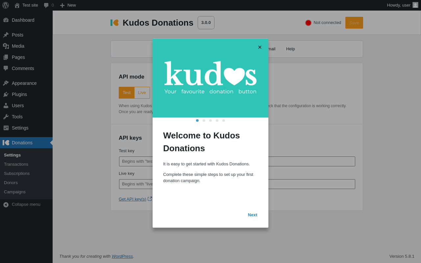
Task: Click the Media icon in sidebar
Action: (x=6, y=46)
